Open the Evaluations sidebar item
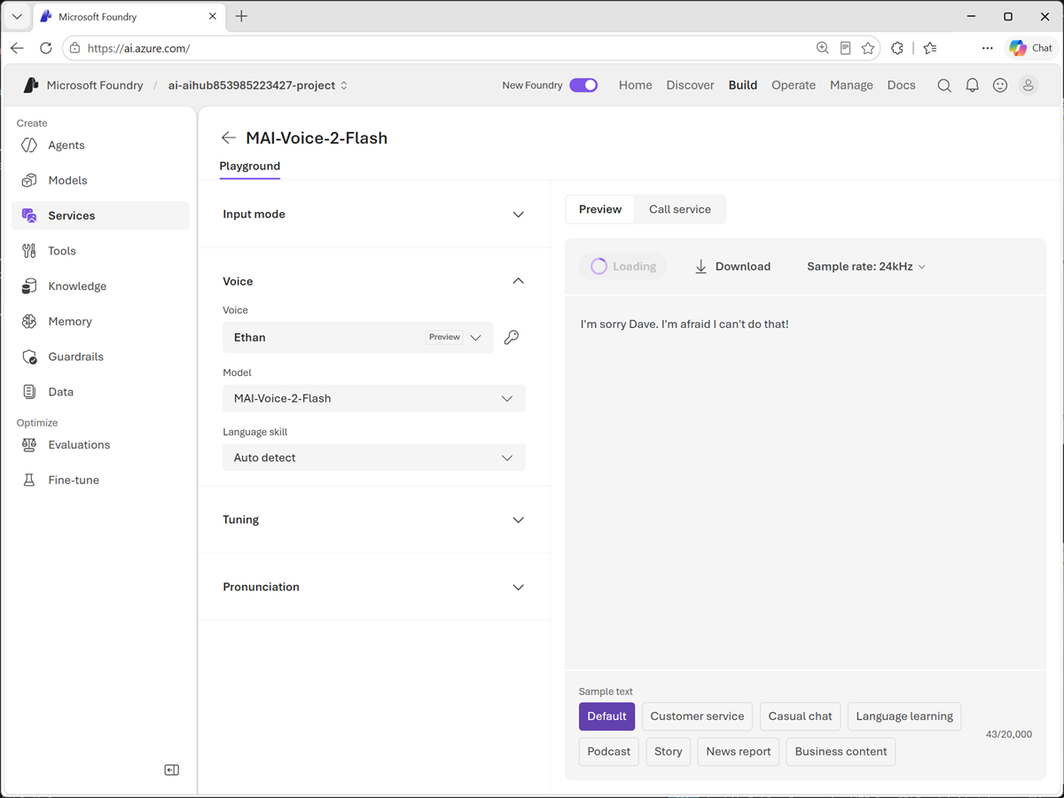 tap(100, 444)
